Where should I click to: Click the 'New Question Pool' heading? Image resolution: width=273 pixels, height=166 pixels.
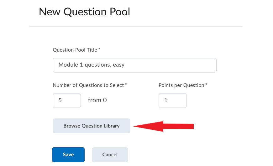(x=84, y=12)
